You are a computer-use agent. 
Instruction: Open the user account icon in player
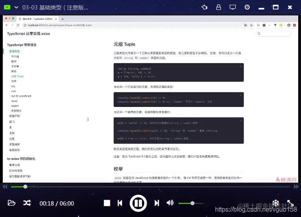coord(219,7)
